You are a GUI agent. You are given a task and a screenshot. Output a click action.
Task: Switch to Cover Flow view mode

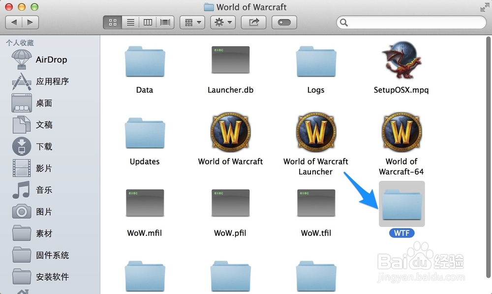pos(165,22)
